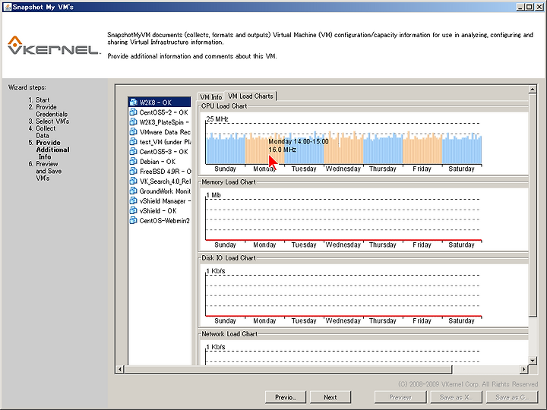
Task: Click the vShield Manager VM icon
Action: [x=133, y=200]
